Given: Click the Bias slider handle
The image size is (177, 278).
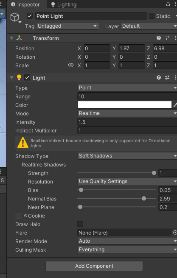Looking at the screenshot, I should coord(81,190).
